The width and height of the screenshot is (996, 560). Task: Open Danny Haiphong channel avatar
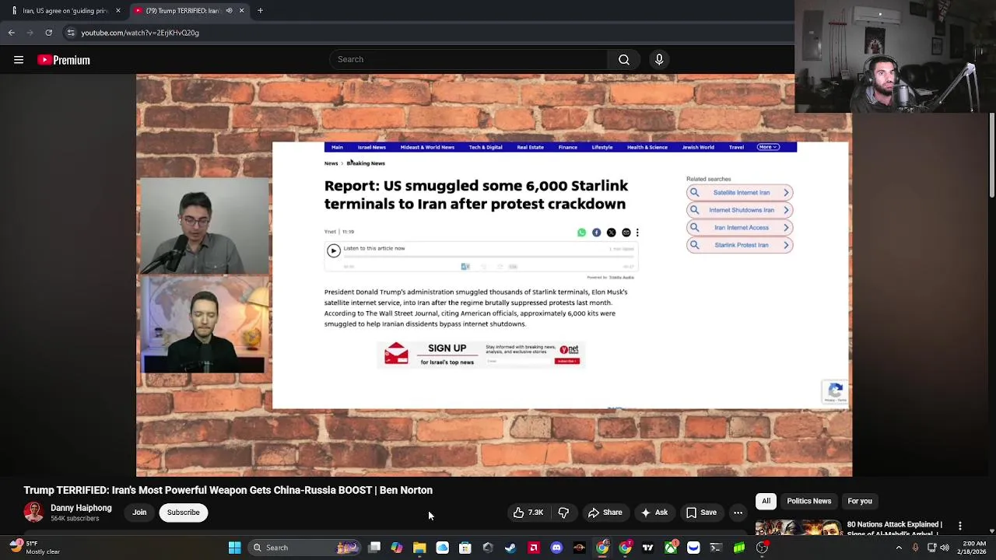pyautogui.click(x=33, y=512)
